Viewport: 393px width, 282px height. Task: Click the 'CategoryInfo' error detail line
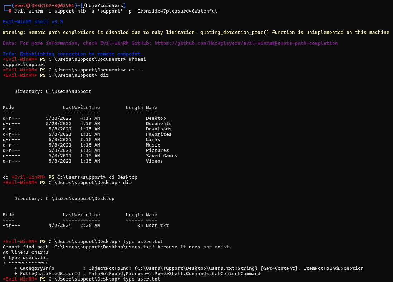coord(189,268)
